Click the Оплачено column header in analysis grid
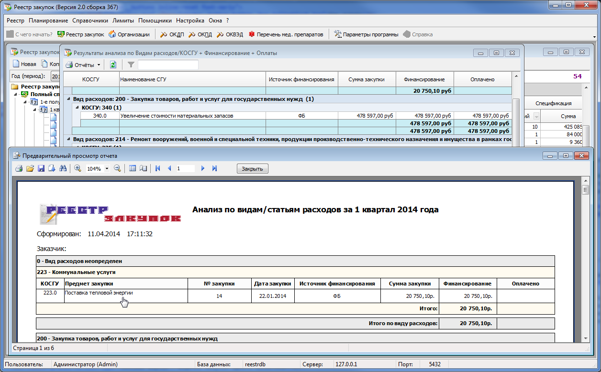This screenshot has height=372, width=601. (x=482, y=79)
